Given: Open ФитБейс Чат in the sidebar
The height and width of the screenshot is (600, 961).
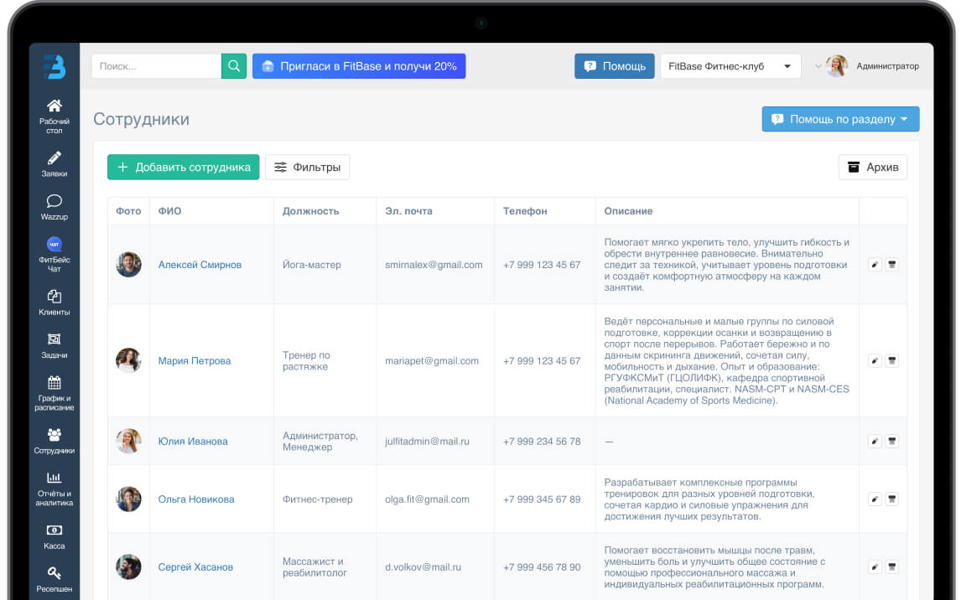Looking at the screenshot, I should (54, 255).
